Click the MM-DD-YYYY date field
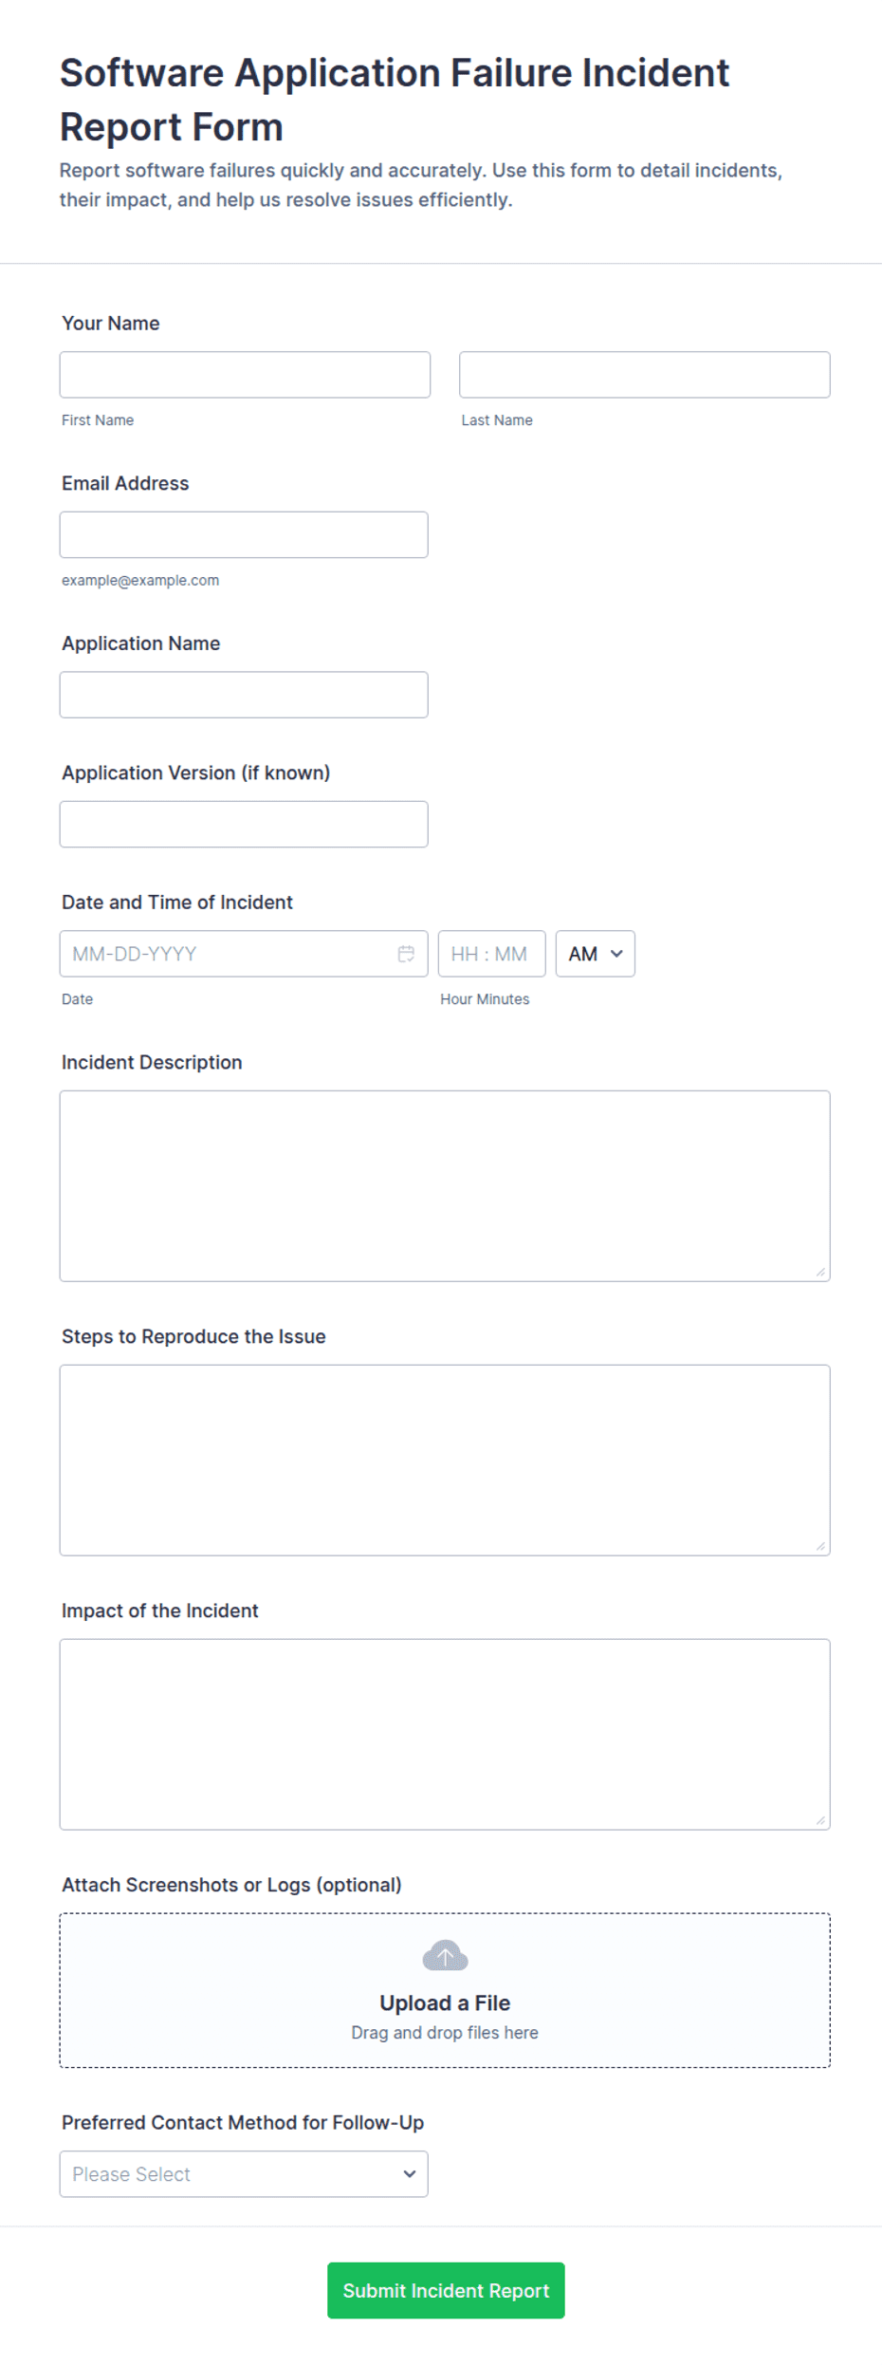Screen dimensions: 882x2365 (244, 954)
